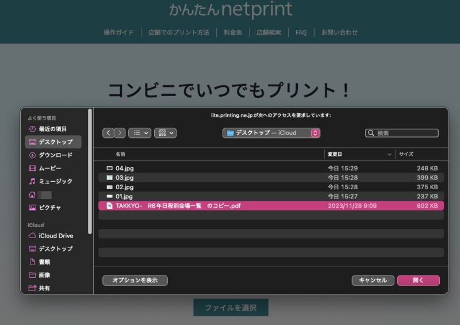Click the ダウンロード arrow icon

(32, 155)
